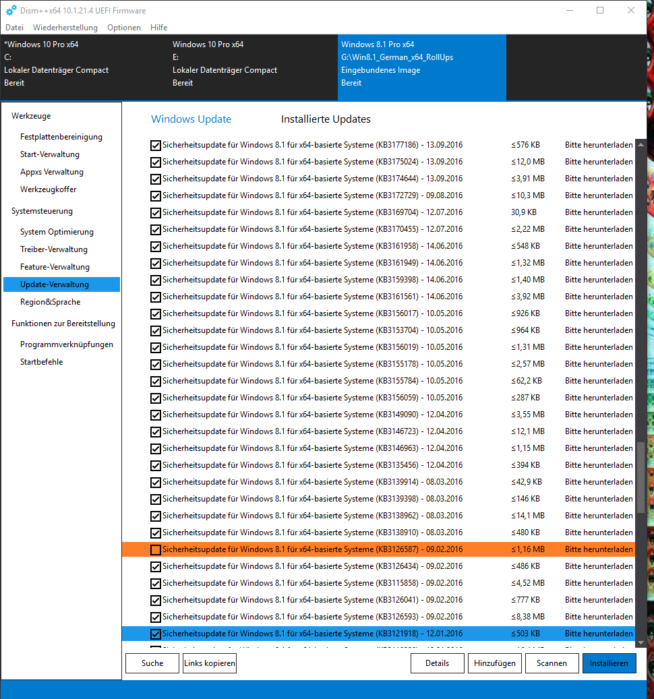Toggle checkbox for update KB3156017
Image resolution: width=654 pixels, height=699 pixels.
pos(156,314)
